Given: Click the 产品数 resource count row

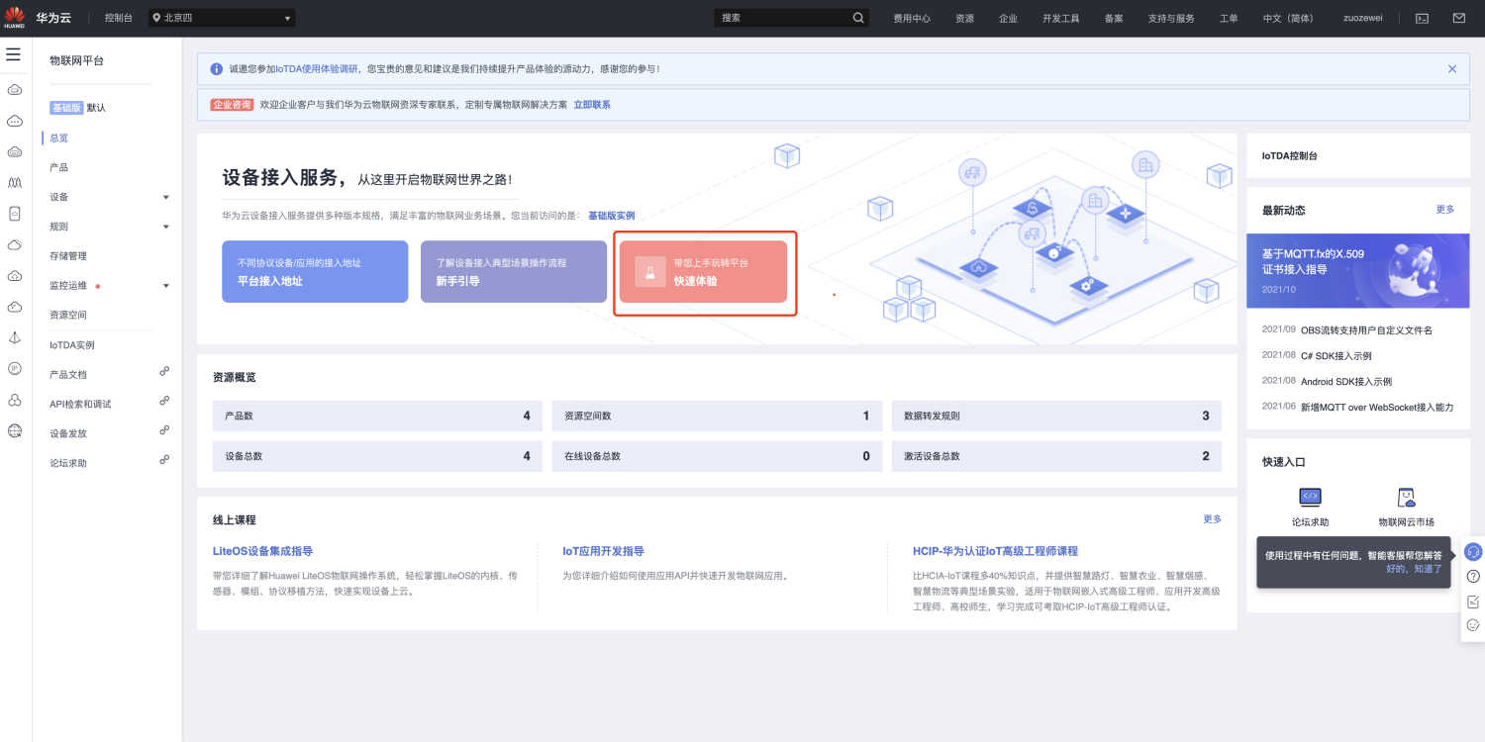Looking at the screenshot, I should 377,416.
